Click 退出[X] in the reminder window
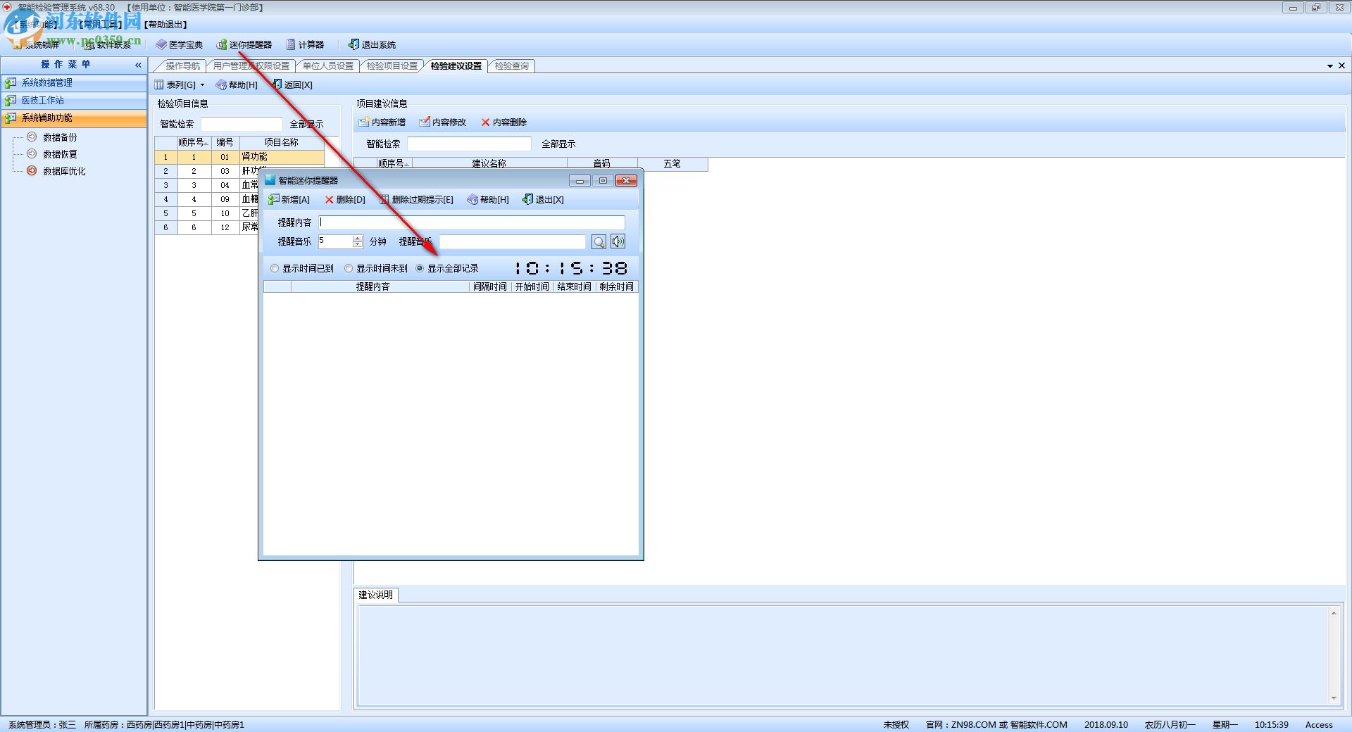Viewport: 1352px width, 732px height. 543,200
